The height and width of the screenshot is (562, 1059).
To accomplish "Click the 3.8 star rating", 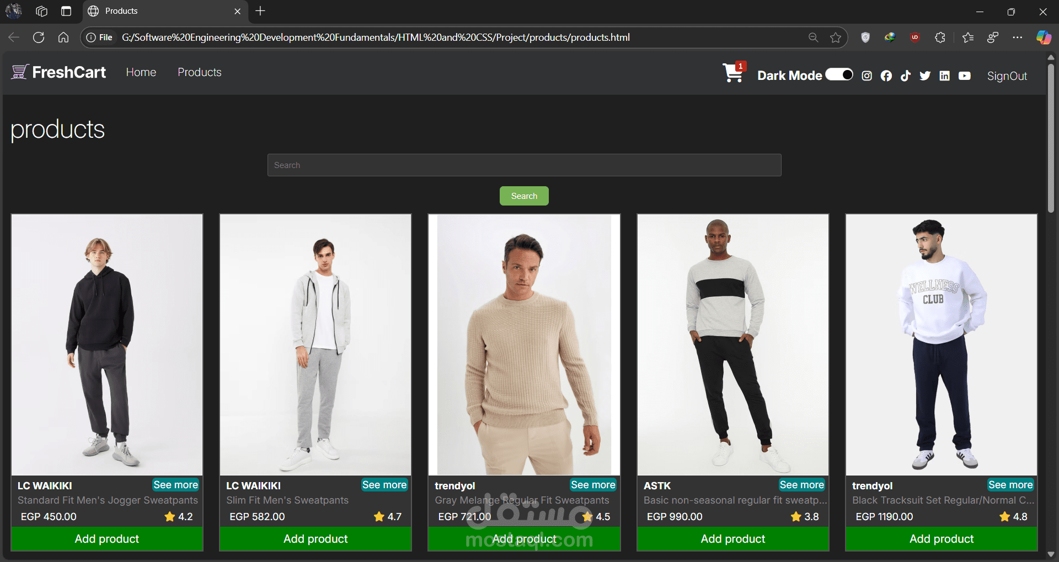I will pyautogui.click(x=805, y=517).
